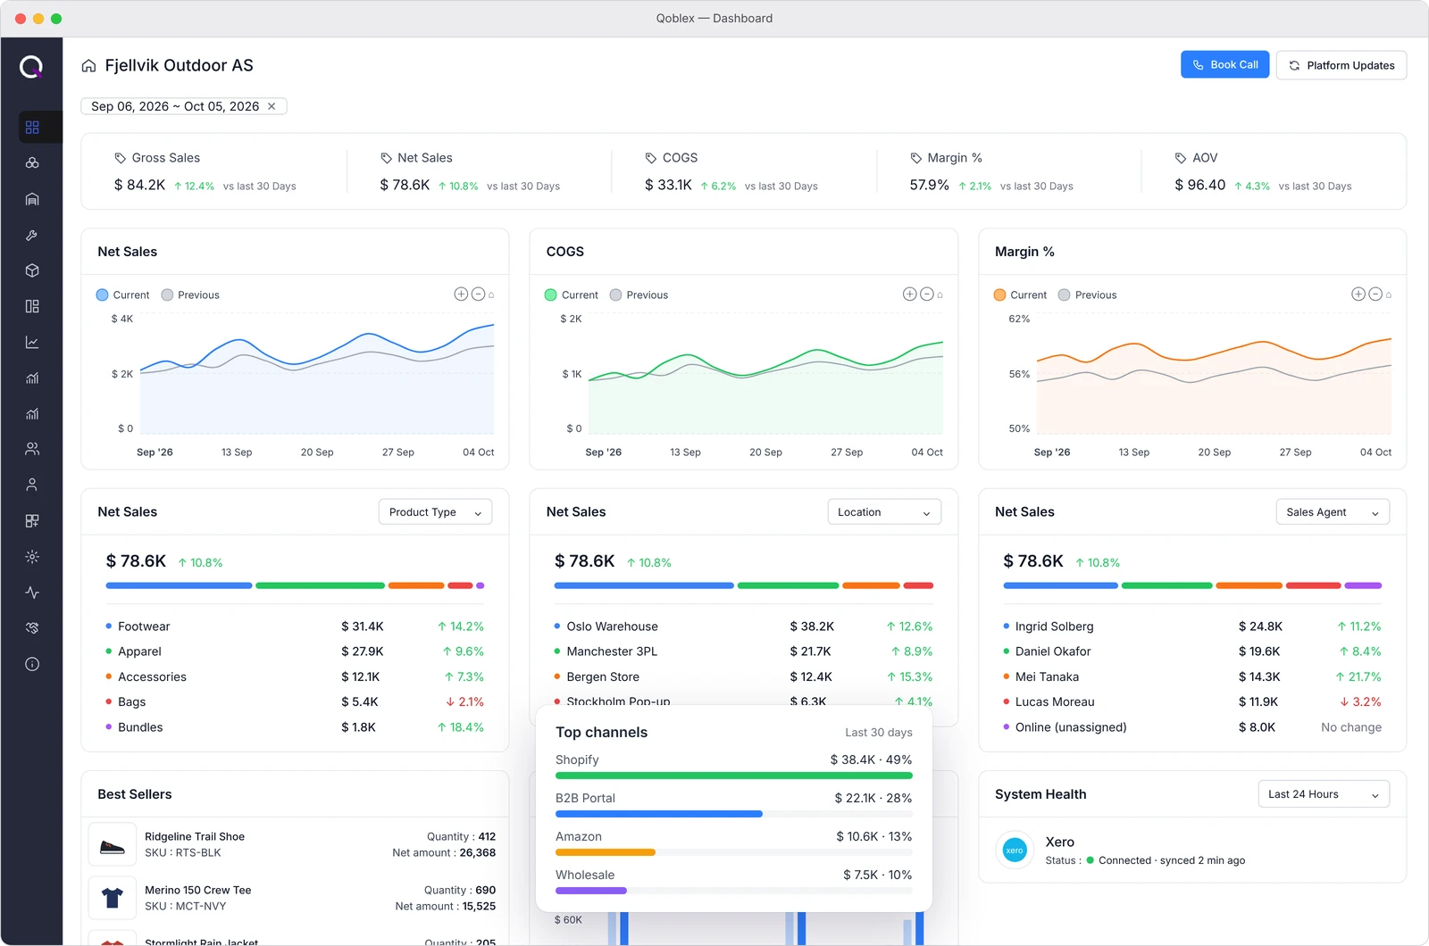
Task: Click the home icon beside Fjellvik Outdoor AS
Action: click(88, 66)
